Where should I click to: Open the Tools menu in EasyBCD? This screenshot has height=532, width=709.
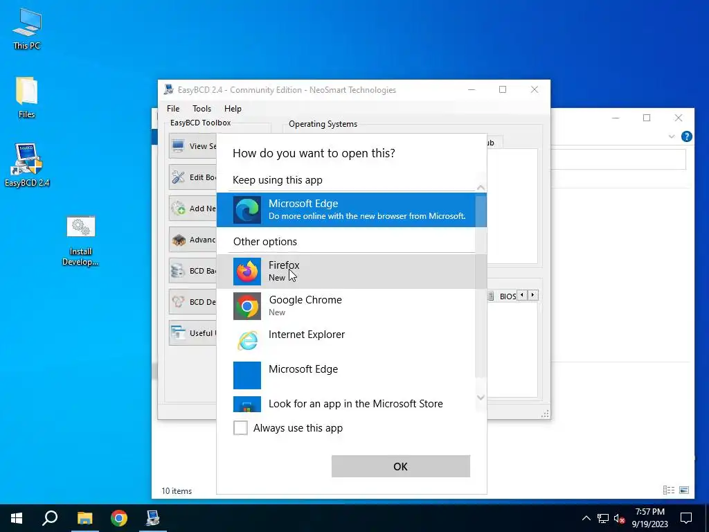click(x=201, y=109)
